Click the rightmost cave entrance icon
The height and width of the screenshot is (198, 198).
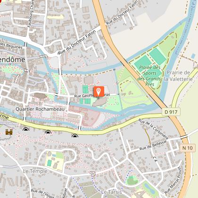point(75,135)
